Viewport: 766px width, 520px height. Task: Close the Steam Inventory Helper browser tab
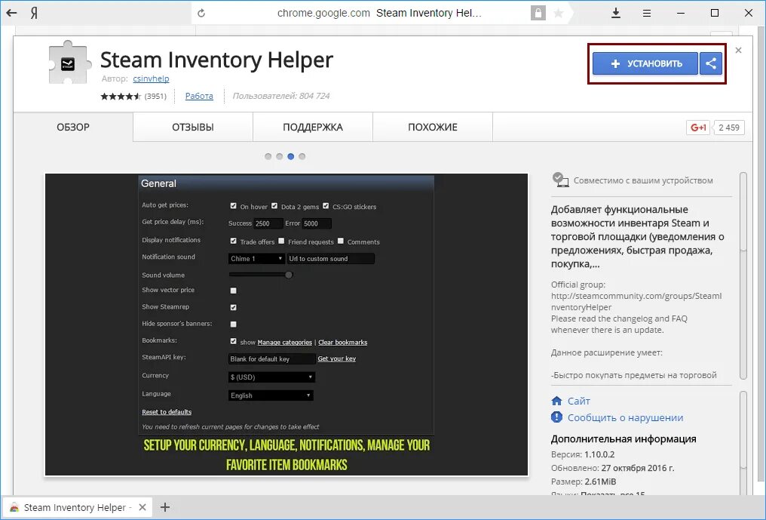[142, 507]
